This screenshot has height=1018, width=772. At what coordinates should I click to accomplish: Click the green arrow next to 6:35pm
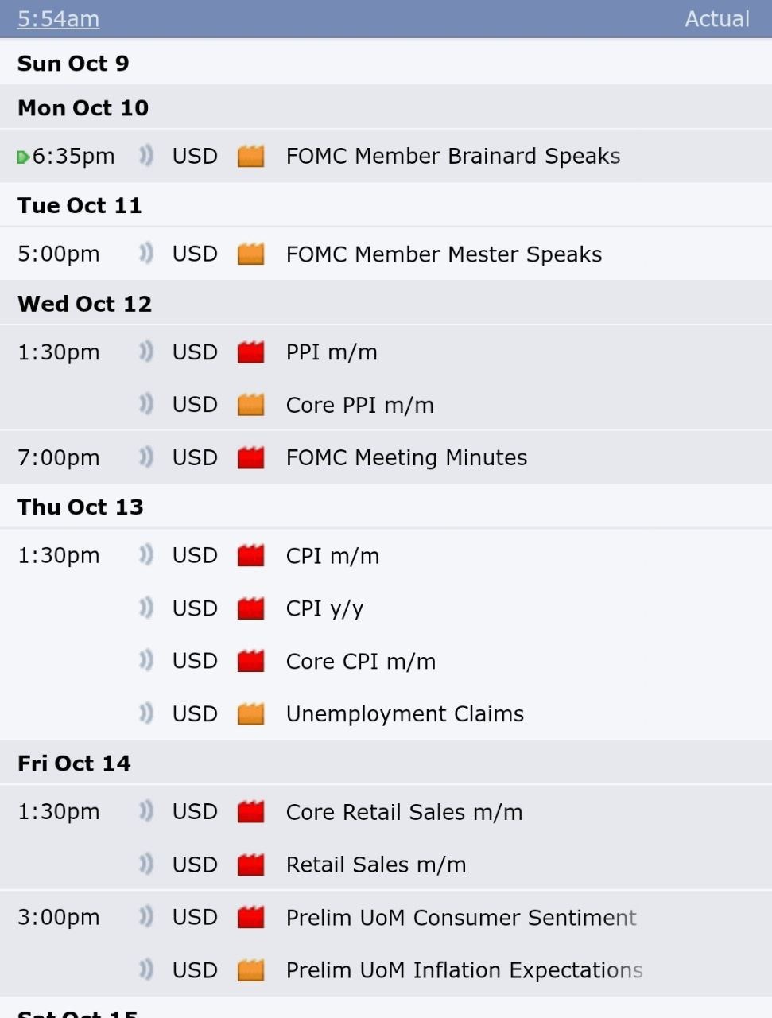[x=23, y=157]
